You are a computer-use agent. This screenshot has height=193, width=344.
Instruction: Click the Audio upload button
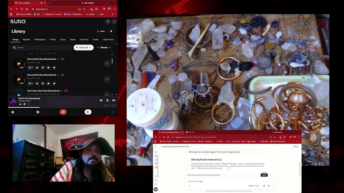(x=101, y=31)
